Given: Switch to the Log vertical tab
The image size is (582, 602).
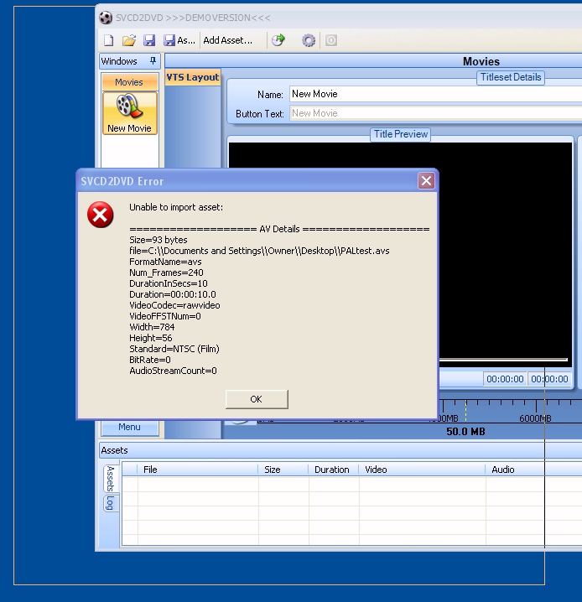Looking at the screenshot, I should tap(110, 503).
